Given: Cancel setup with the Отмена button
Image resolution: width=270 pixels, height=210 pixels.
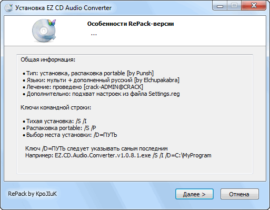Looking at the screenshot, I should [239, 194].
